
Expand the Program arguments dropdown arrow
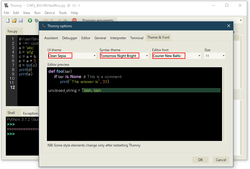point(241,20)
